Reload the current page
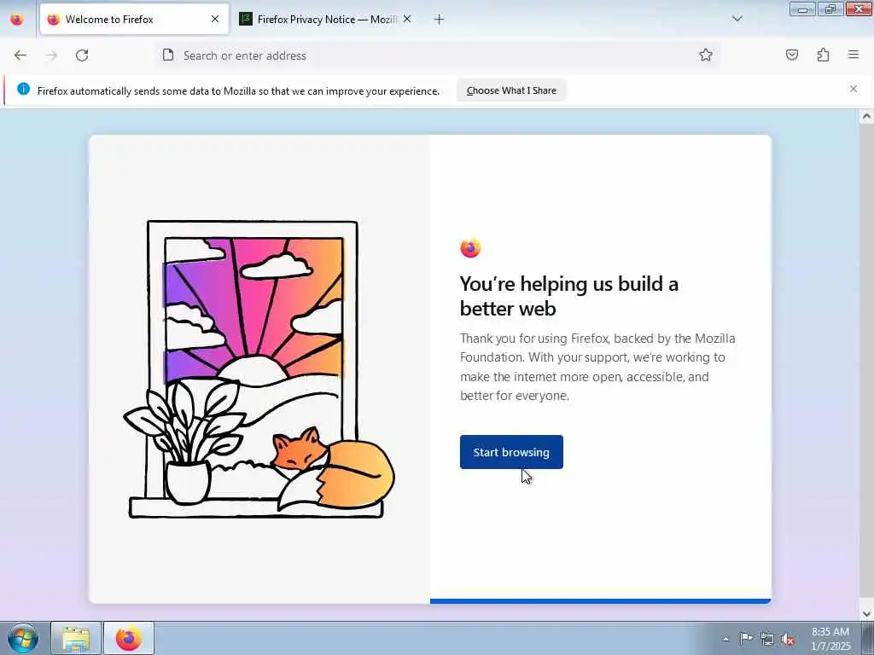The width and height of the screenshot is (874, 655). [82, 55]
